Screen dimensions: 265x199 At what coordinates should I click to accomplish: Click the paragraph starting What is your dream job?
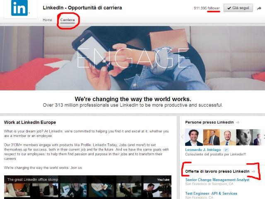(x=87, y=133)
